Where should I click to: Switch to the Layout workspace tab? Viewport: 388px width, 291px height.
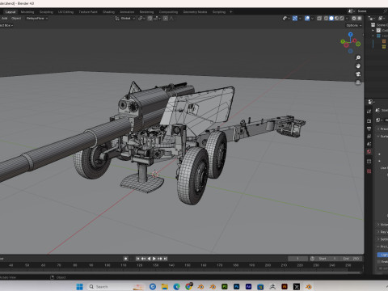11,12
